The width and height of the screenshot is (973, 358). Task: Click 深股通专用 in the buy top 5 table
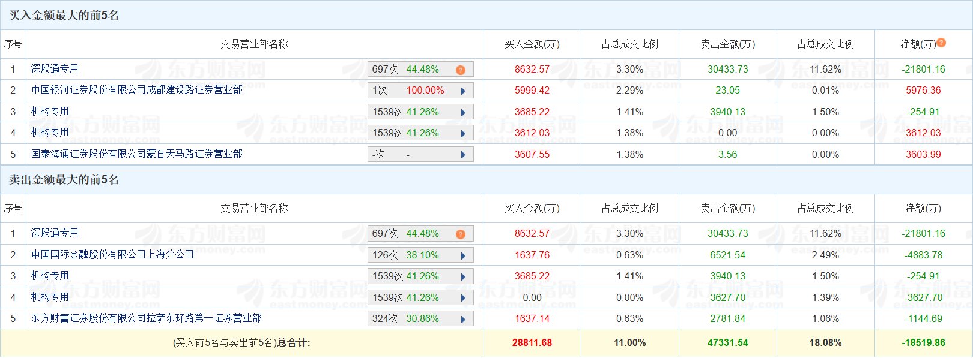[55, 69]
